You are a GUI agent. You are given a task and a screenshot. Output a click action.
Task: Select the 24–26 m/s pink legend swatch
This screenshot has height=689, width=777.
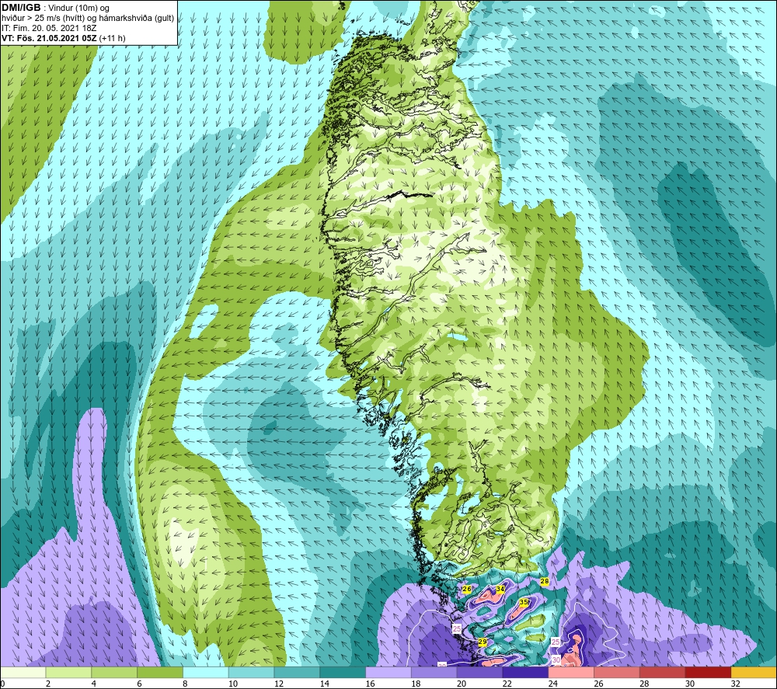pos(571,672)
